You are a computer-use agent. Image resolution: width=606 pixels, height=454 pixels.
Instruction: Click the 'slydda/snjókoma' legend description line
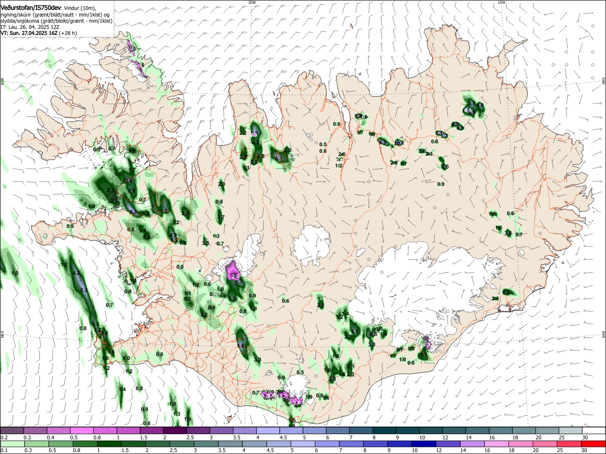point(56,21)
